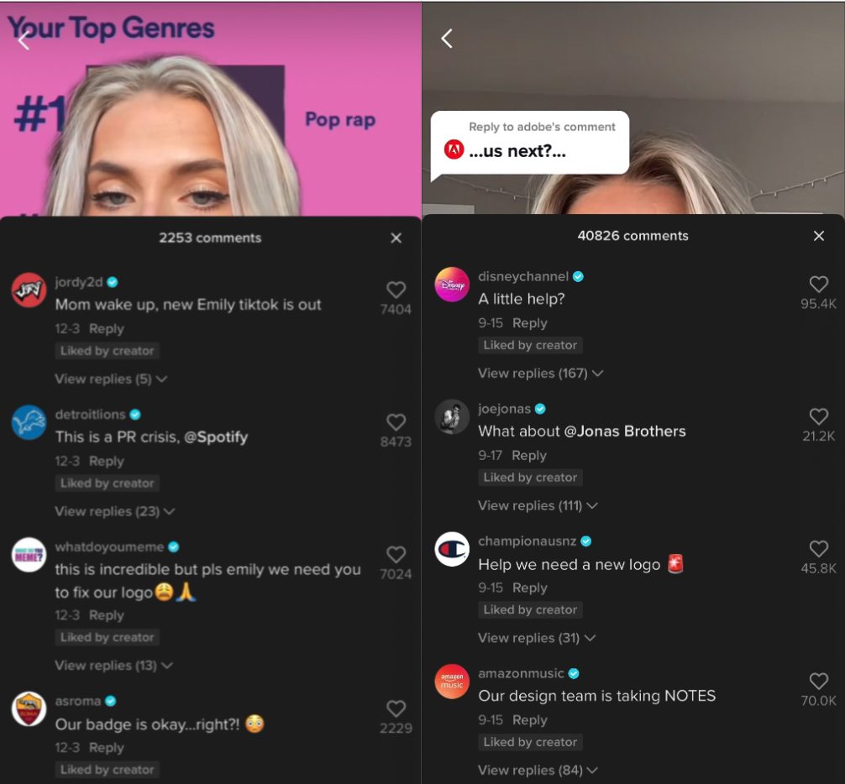845x784 pixels.
Task: Heart the amazonmusic comment
Action: pos(819,681)
